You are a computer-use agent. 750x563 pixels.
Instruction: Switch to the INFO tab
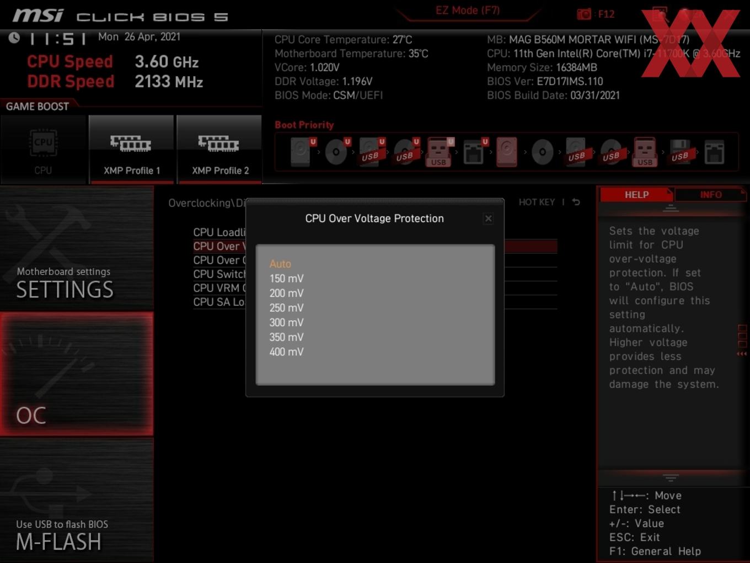point(710,195)
